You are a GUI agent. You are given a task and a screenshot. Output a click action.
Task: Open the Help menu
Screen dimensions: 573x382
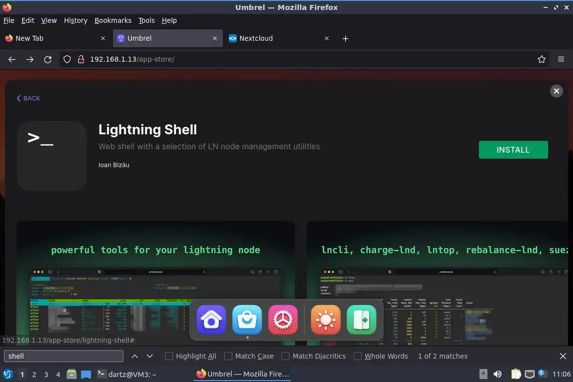click(169, 20)
